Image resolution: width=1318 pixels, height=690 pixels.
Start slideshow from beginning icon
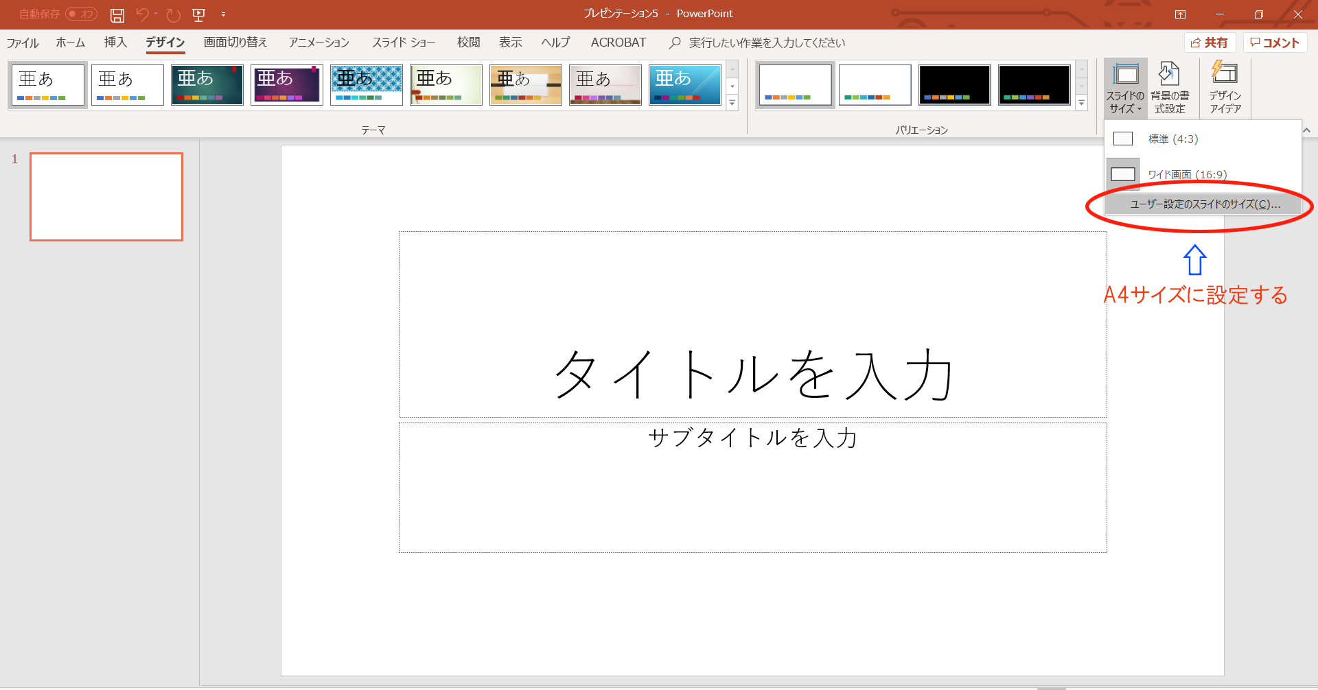pyautogui.click(x=199, y=14)
